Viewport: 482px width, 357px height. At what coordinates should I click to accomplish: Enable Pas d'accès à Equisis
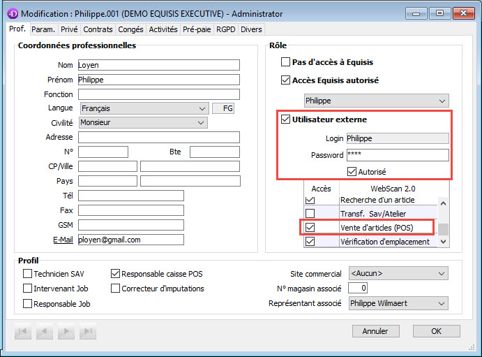(x=285, y=62)
